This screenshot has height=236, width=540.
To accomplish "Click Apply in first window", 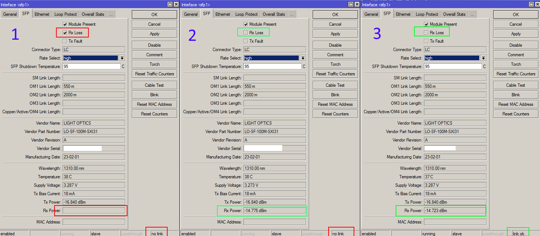I will (x=154, y=33).
